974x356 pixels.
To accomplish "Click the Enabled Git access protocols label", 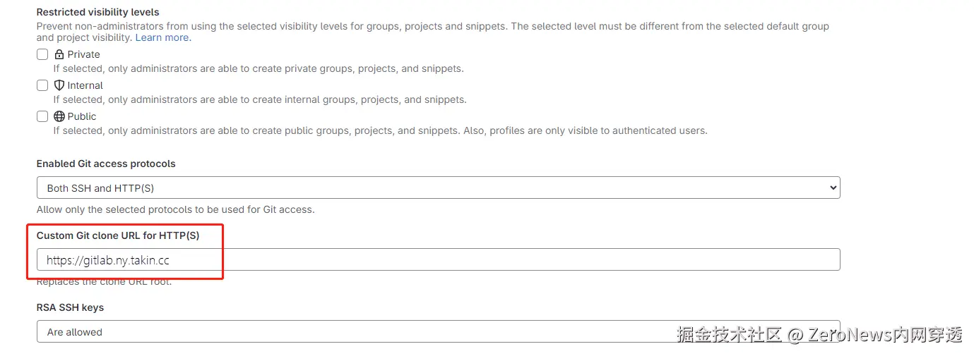I will pos(106,164).
